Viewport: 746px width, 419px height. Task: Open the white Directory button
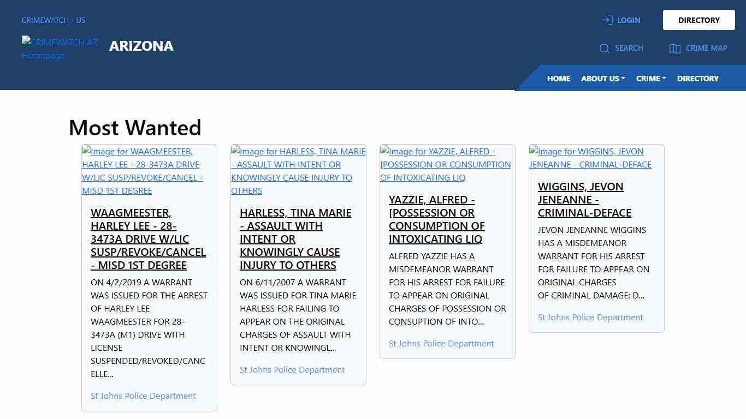pos(698,20)
